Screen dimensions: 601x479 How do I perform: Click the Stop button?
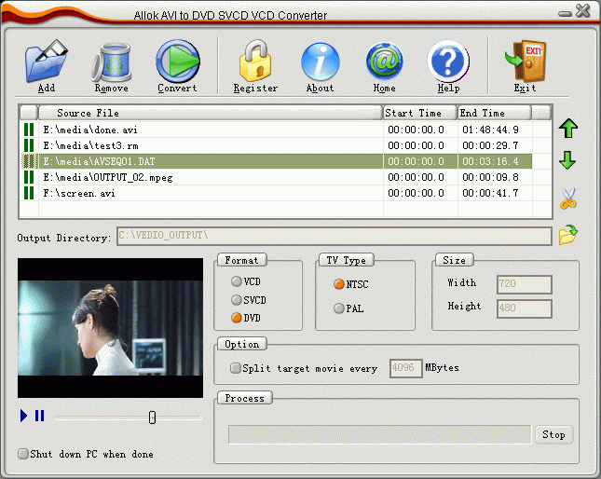[553, 434]
